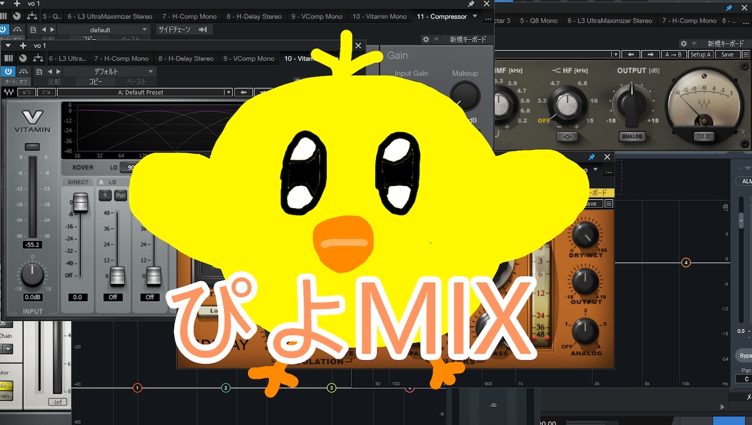Click the Vitamin input value field 0.0dB
Image resolution: width=752 pixels, height=425 pixels.
[x=32, y=297]
